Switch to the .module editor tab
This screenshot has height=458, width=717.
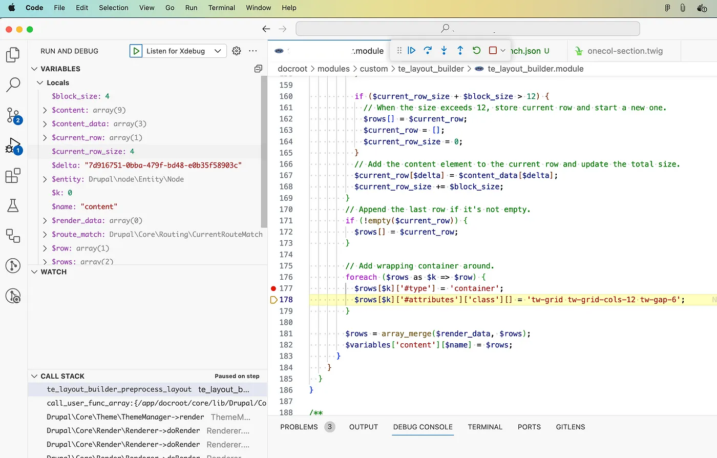[x=329, y=51]
